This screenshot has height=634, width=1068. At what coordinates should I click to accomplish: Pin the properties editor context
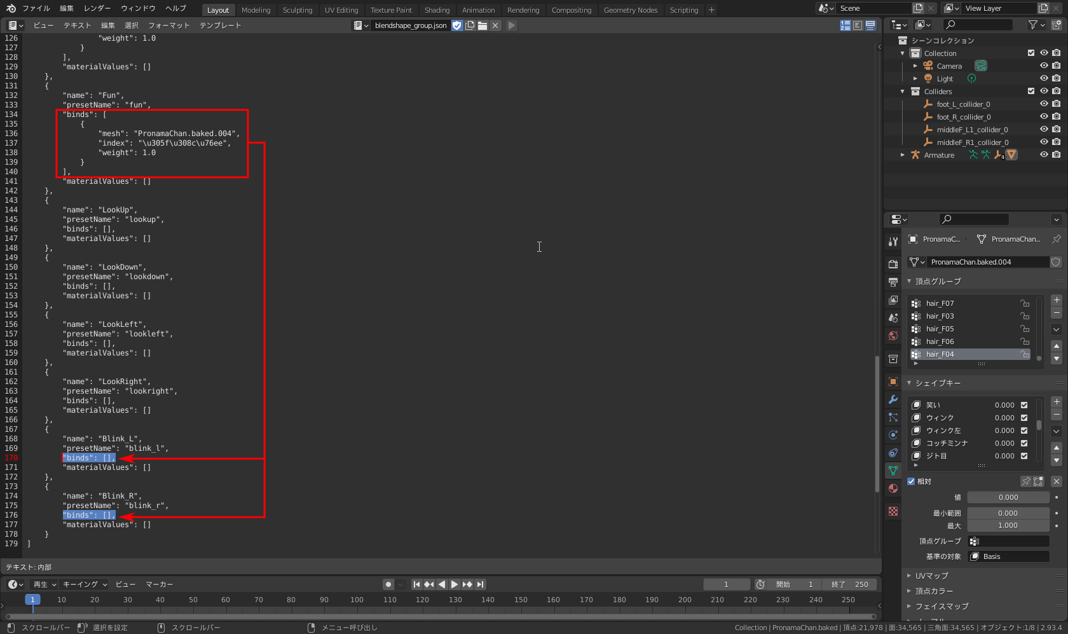pyautogui.click(x=1057, y=239)
